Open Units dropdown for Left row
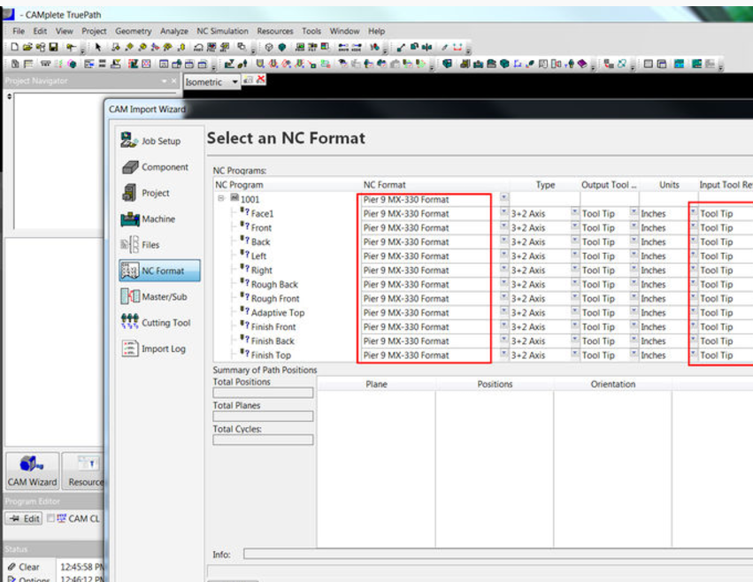Viewport: 753px width, 582px height. [694, 254]
